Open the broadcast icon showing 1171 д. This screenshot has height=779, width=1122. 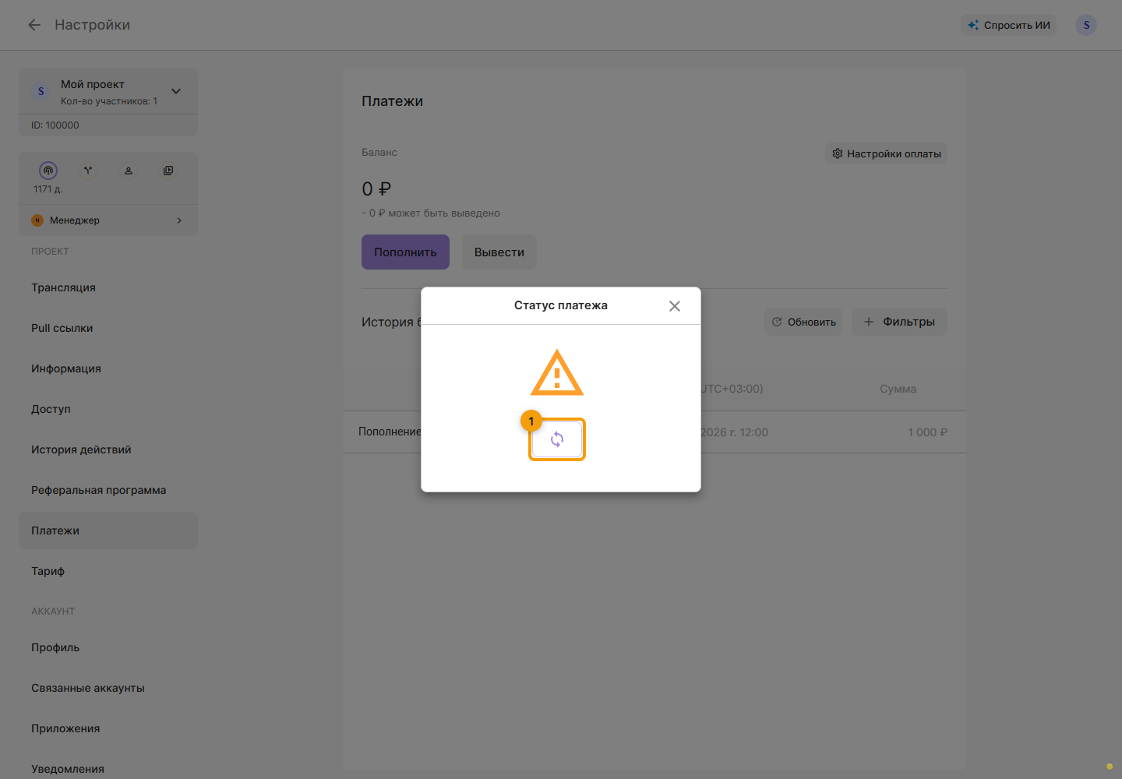tap(48, 170)
